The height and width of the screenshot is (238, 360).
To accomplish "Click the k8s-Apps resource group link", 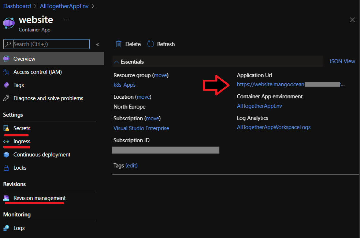I will tap(125, 85).
